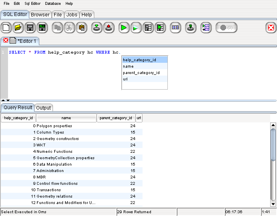Viewport: 277px width, 216px height.
Task: Click the red X icon at toolbar right
Action: tap(271, 28)
